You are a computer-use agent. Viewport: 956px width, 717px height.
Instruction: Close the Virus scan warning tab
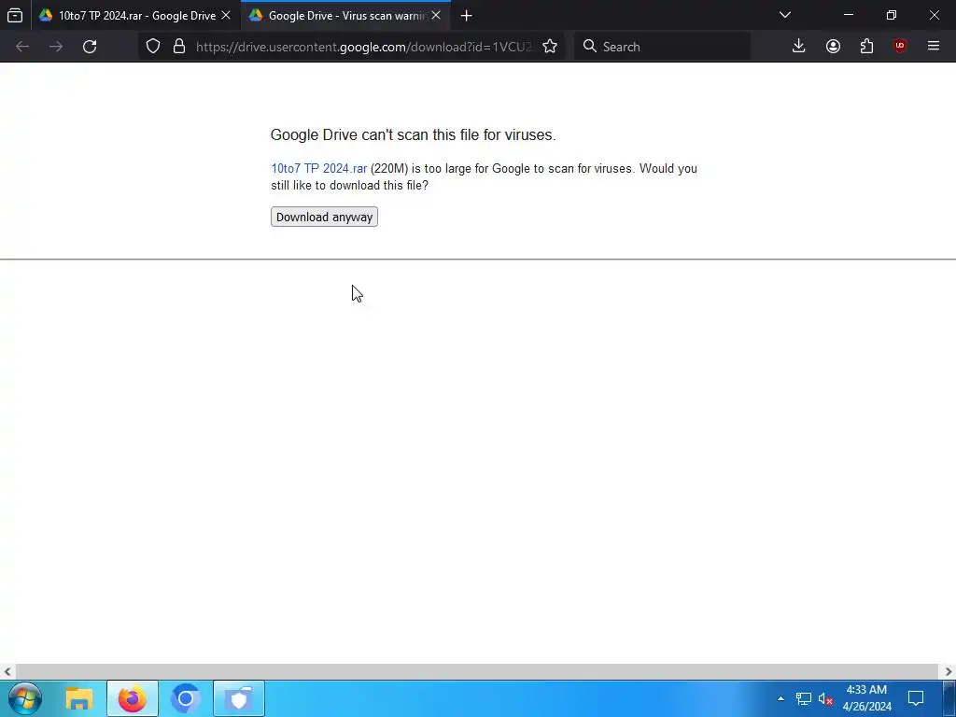436,15
